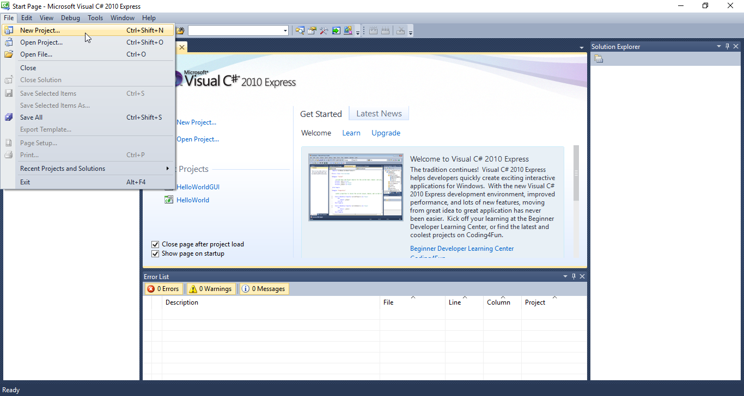The width and height of the screenshot is (744, 396).
Task: Click the grayed-out toolbar icon with an X
Action: point(401,30)
